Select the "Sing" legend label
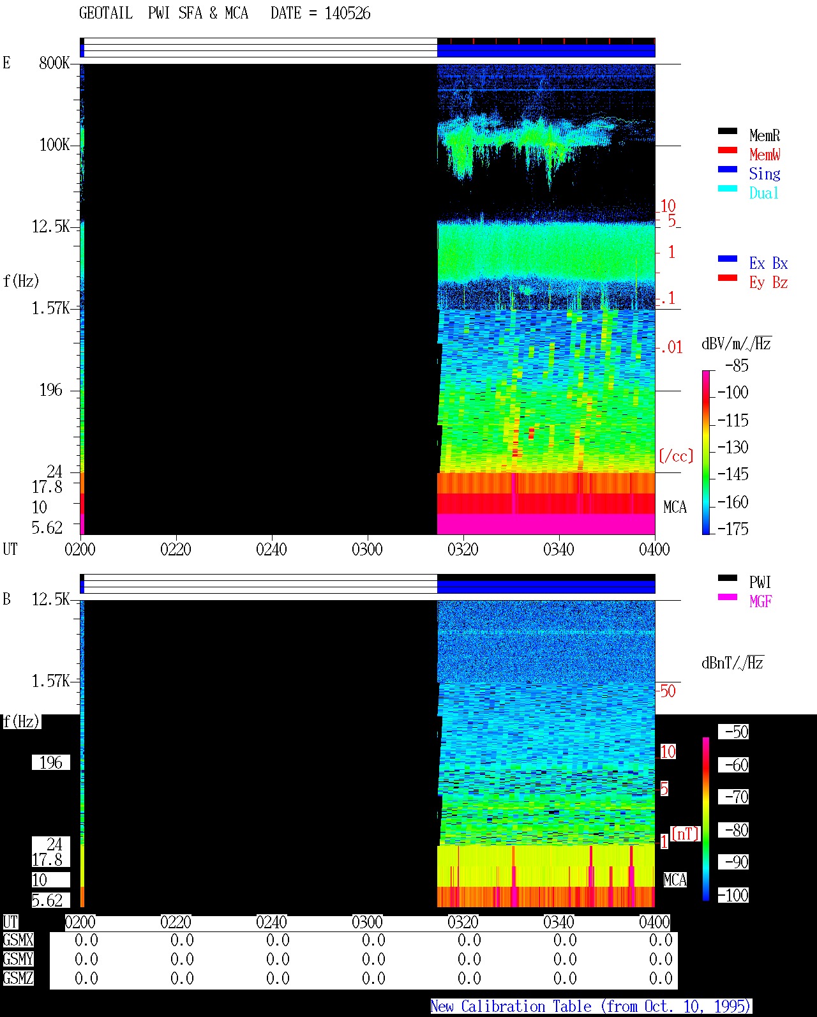This screenshot has height=1017, width=817. tap(765, 174)
